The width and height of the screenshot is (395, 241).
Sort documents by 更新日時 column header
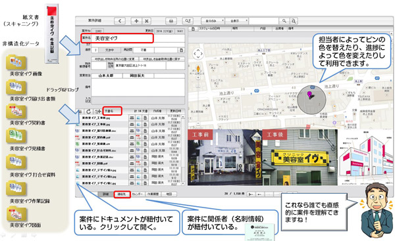click(x=175, y=111)
